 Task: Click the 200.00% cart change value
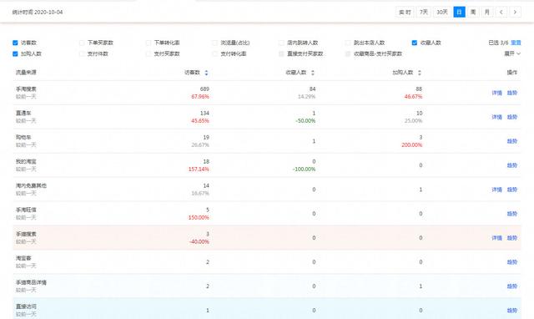click(411, 145)
